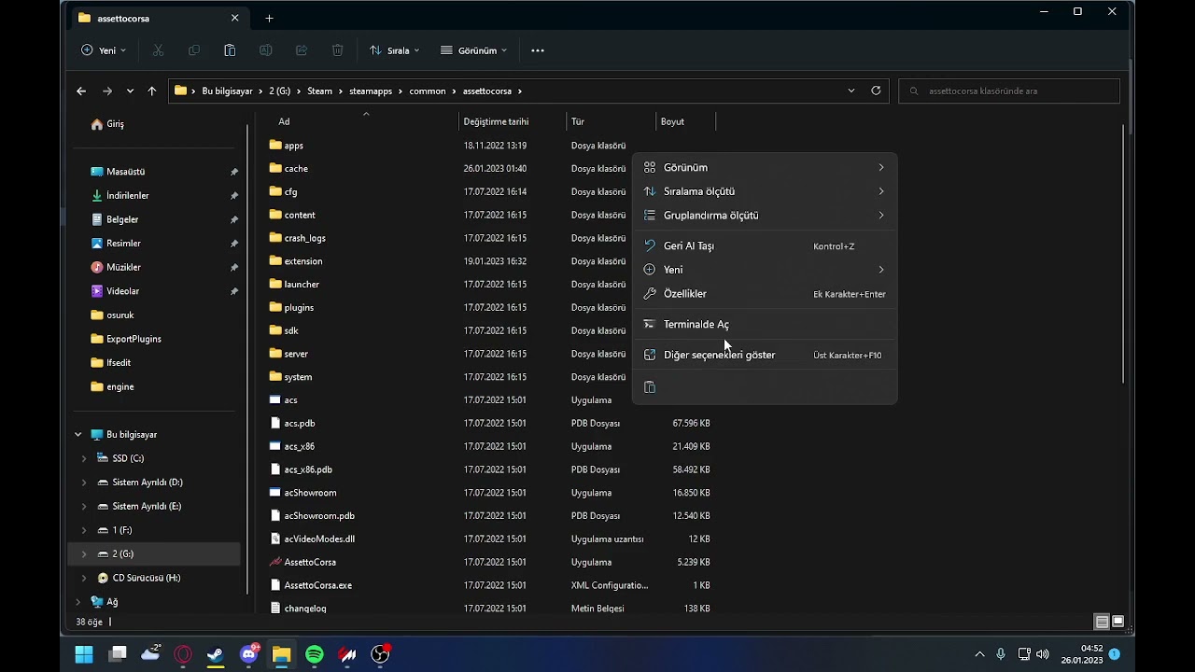1195x672 pixels.
Task: Expand the Ağ network node
Action: [x=78, y=602]
